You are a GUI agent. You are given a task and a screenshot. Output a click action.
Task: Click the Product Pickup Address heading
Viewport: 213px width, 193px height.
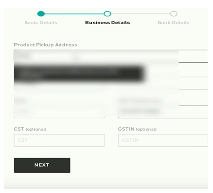pos(46,45)
